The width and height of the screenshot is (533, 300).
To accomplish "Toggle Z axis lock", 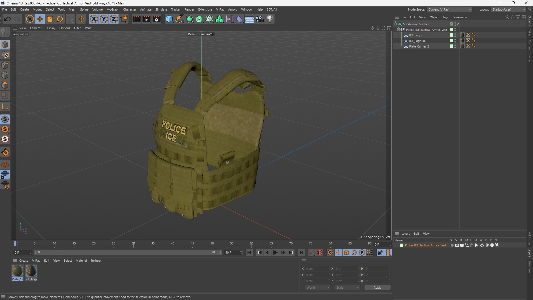I will 114,19.
